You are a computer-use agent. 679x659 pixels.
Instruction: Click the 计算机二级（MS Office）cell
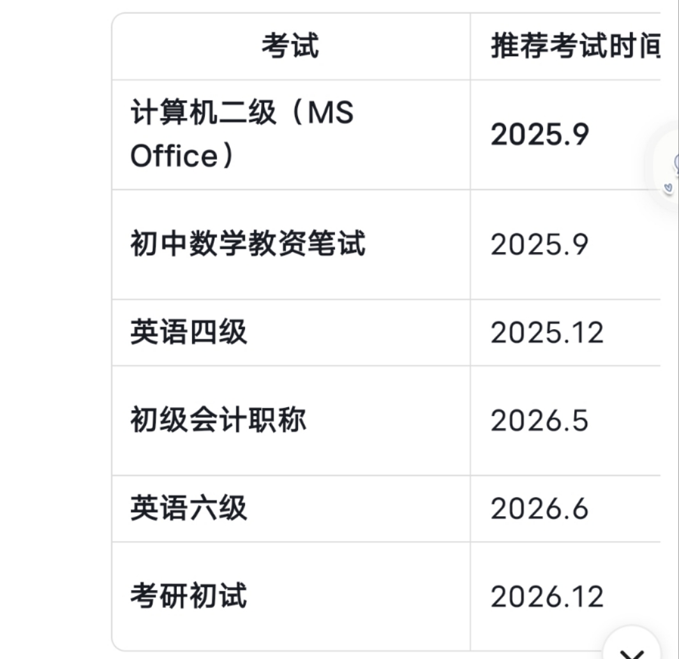(x=290, y=135)
